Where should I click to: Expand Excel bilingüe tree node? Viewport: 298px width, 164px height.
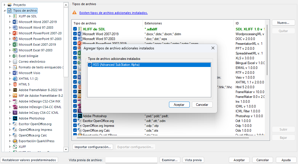click(x=10, y=56)
